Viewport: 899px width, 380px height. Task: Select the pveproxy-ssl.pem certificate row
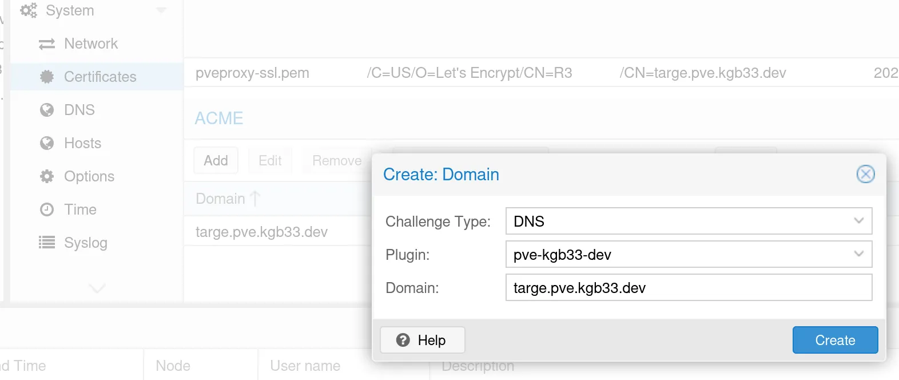[541, 73]
